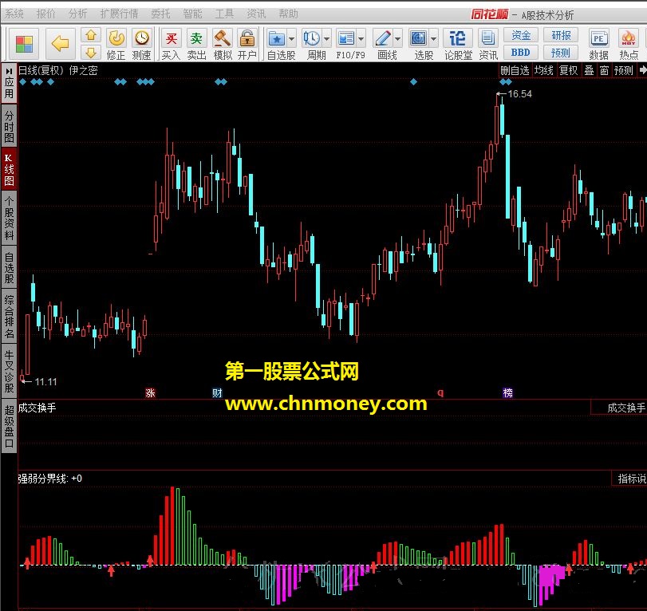Image resolution: width=647 pixels, height=611 pixels.
Task: Switch to the 牛叉诊股 sidebar tab
Action: [9, 371]
